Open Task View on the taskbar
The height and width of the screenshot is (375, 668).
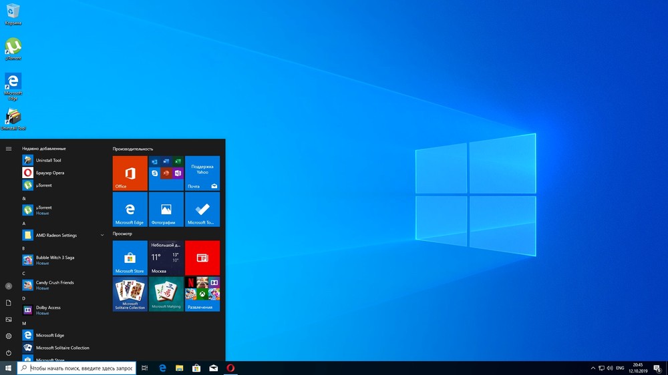tap(144, 368)
